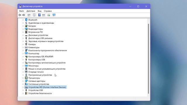The height and width of the screenshot is (105, 187).
Task: Expand the Bluetooth node
Action: [23, 20]
